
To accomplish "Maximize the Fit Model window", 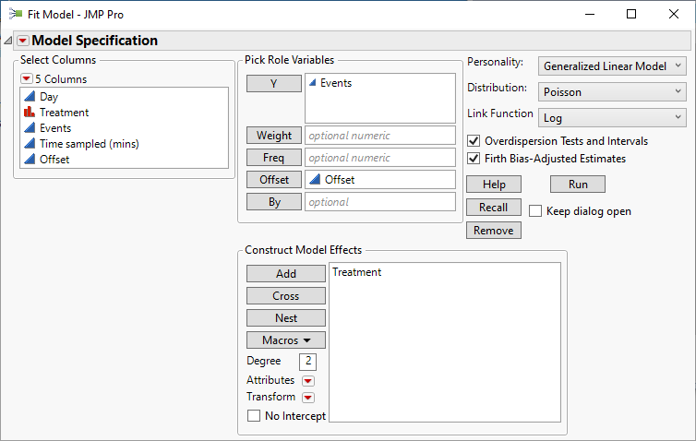I will coord(631,14).
